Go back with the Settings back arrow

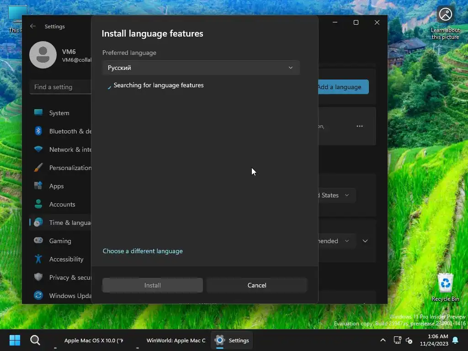pyautogui.click(x=33, y=26)
